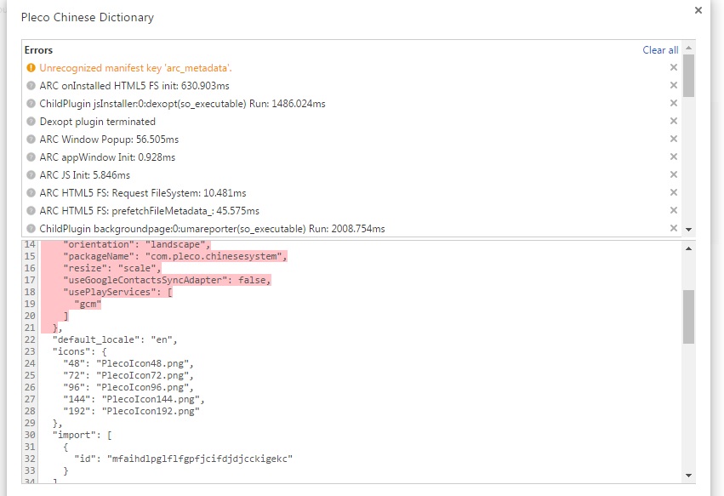Viewport: 724px width, 496px height.
Task: Click the errors list scroll-up arrow
Action: click(688, 48)
